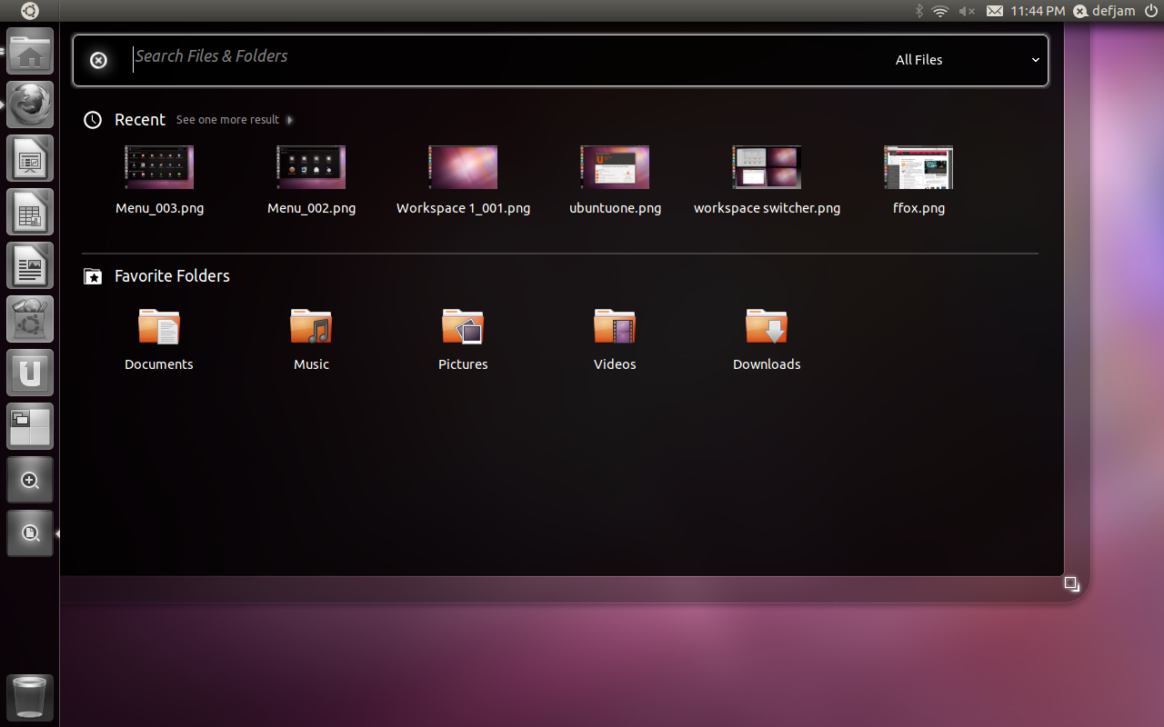Open the defjam user menu
1164x727 pixels.
(x=1104, y=11)
